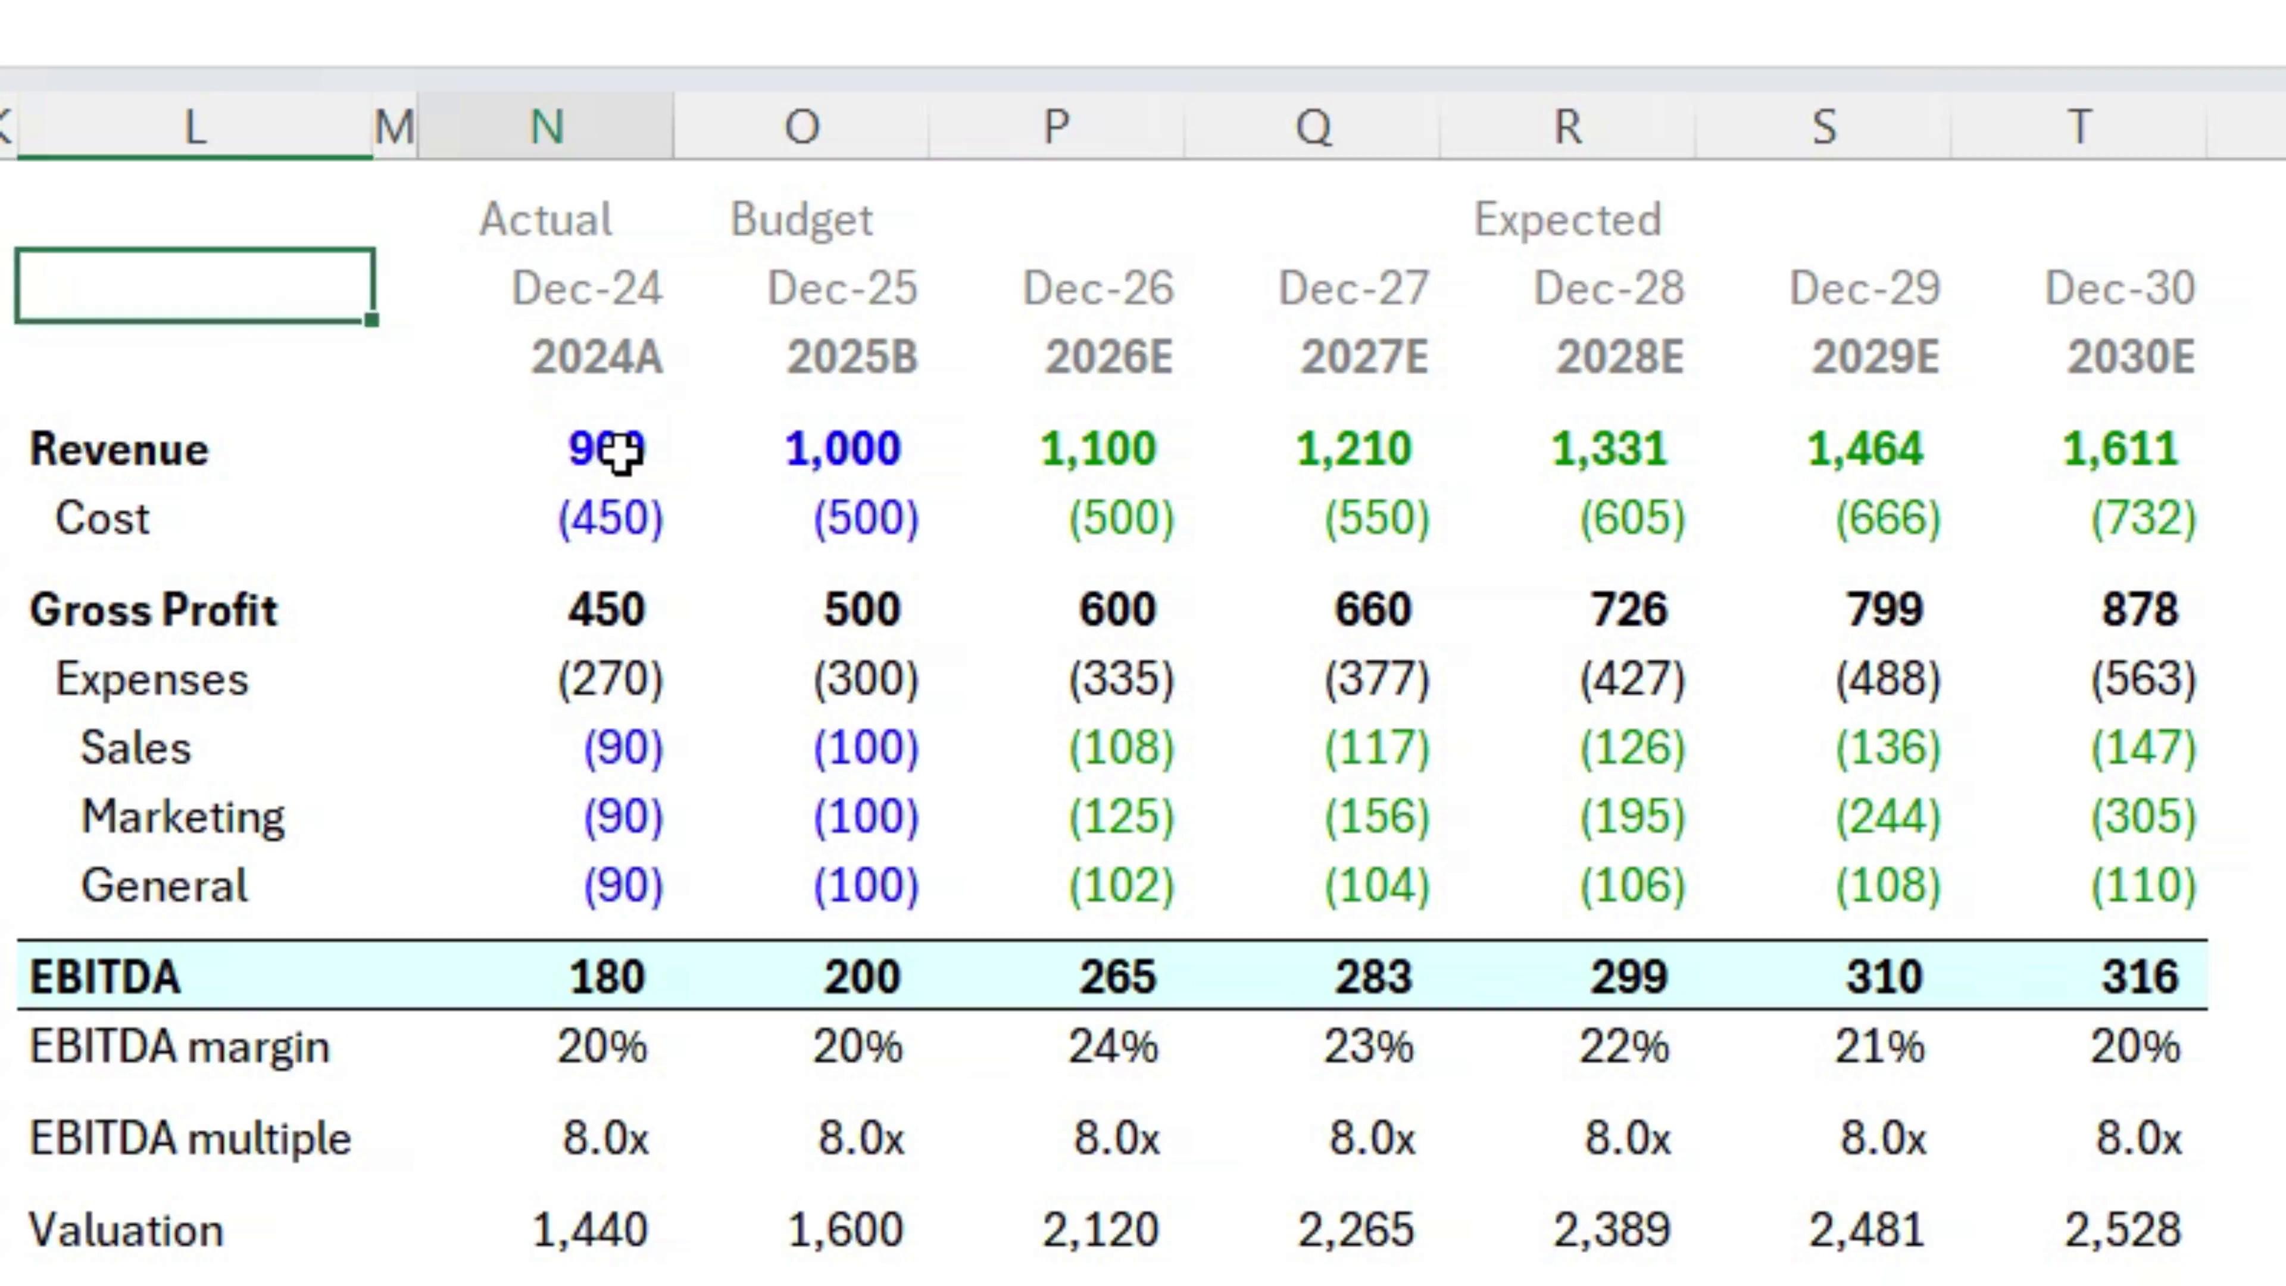
Task: Click column L header
Action: tap(194, 127)
